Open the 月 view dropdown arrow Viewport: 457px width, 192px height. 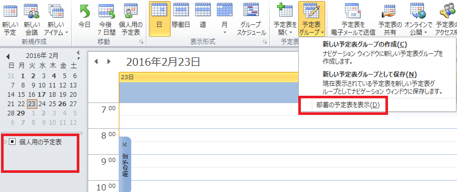click(x=225, y=32)
